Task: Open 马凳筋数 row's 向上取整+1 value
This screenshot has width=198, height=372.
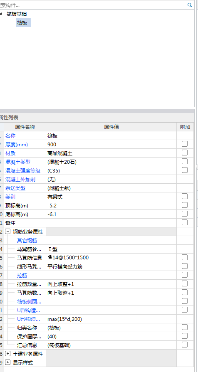Action: (x=111, y=293)
